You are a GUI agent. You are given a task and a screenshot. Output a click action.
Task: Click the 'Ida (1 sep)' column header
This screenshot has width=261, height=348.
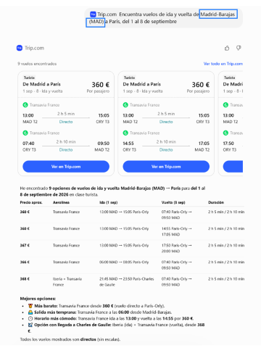[x=109, y=202]
